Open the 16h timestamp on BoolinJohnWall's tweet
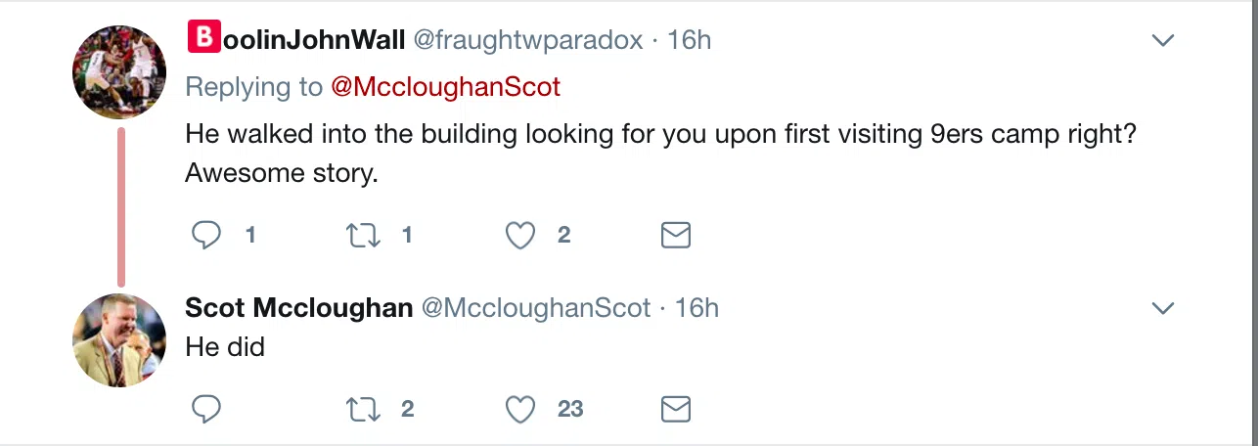This screenshot has height=446, width=1258. pos(690,40)
